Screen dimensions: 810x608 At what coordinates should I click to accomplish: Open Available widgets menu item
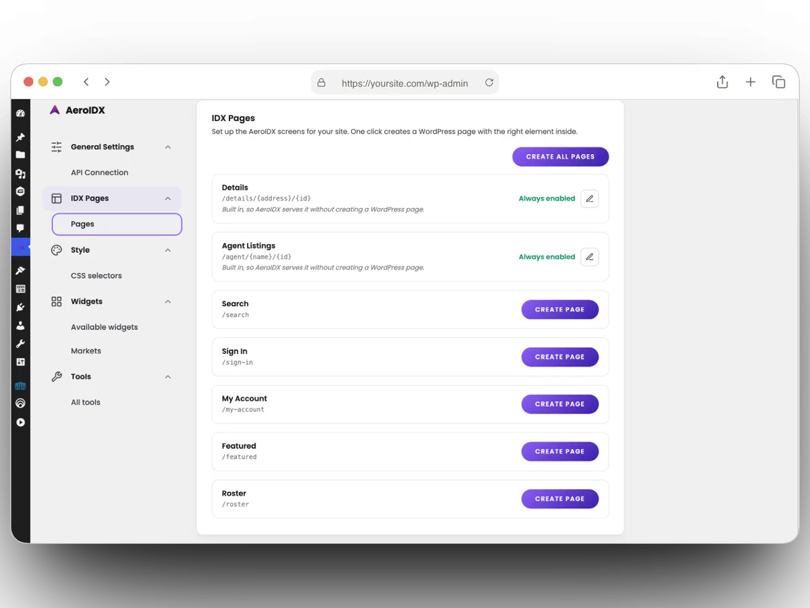(104, 327)
